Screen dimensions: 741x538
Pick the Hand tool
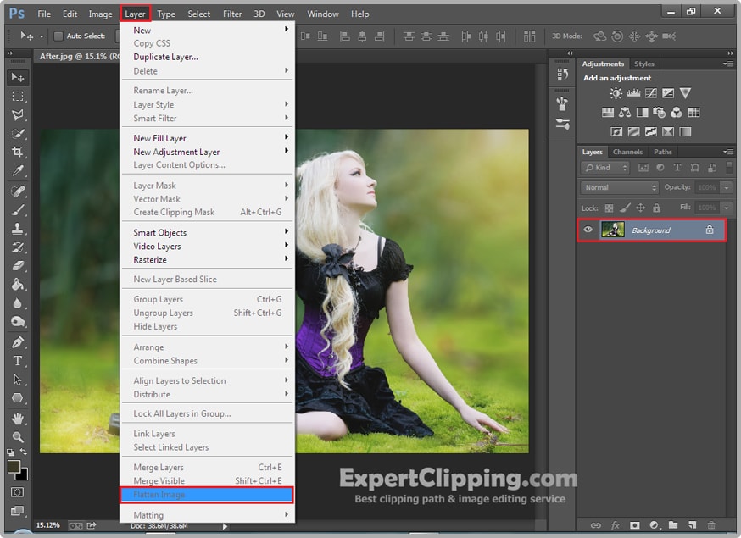(x=18, y=419)
